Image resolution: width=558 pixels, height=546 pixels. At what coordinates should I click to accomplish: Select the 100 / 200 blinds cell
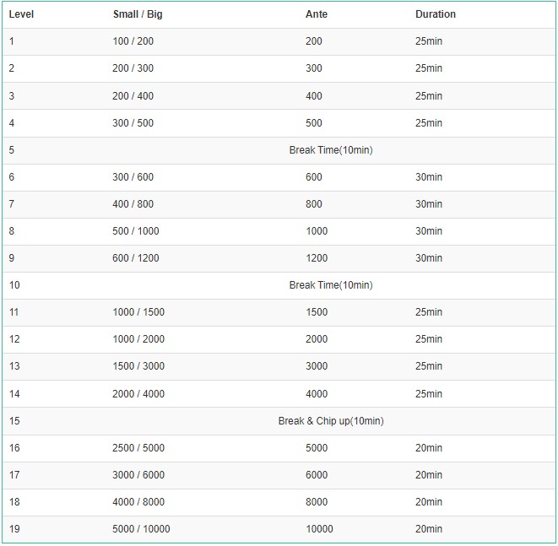coord(133,41)
